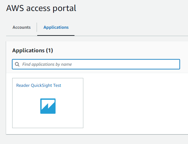The image size is (188, 144).
Task: Focus the Find applications by name field
Action: (x=96, y=64)
